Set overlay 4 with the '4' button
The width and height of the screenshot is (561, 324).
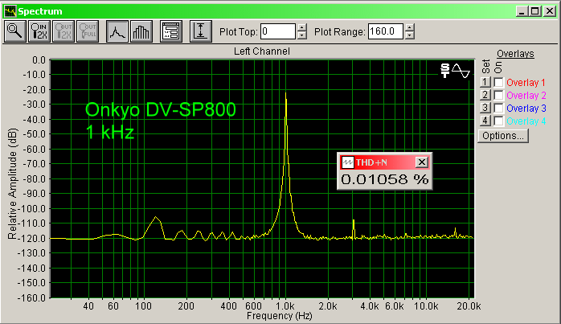pyautogui.click(x=485, y=121)
